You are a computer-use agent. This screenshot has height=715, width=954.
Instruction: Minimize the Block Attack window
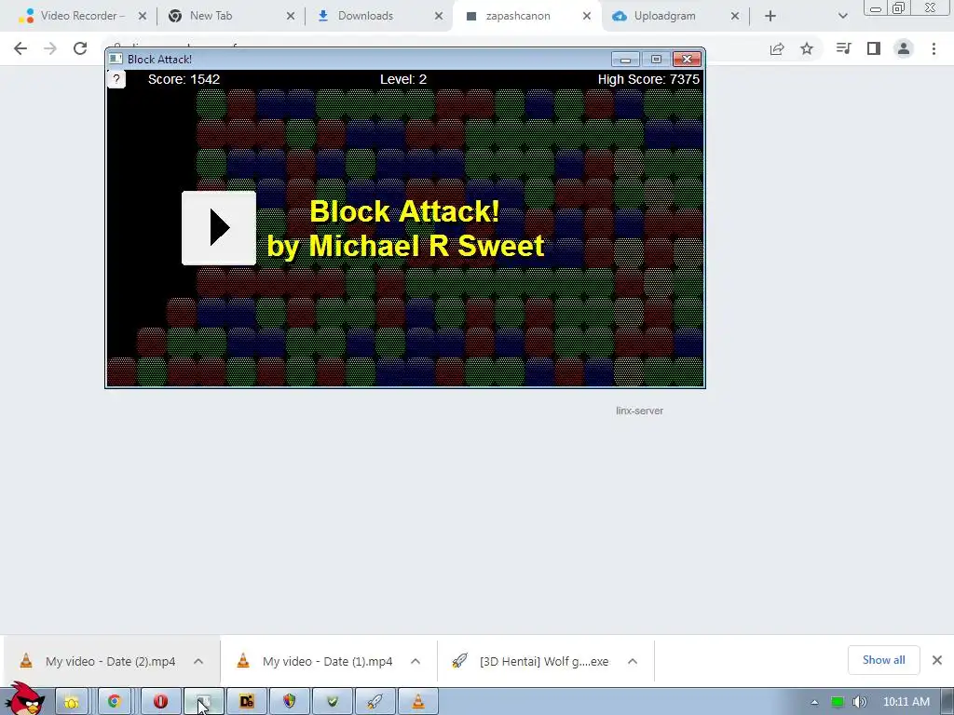pos(625,59)
